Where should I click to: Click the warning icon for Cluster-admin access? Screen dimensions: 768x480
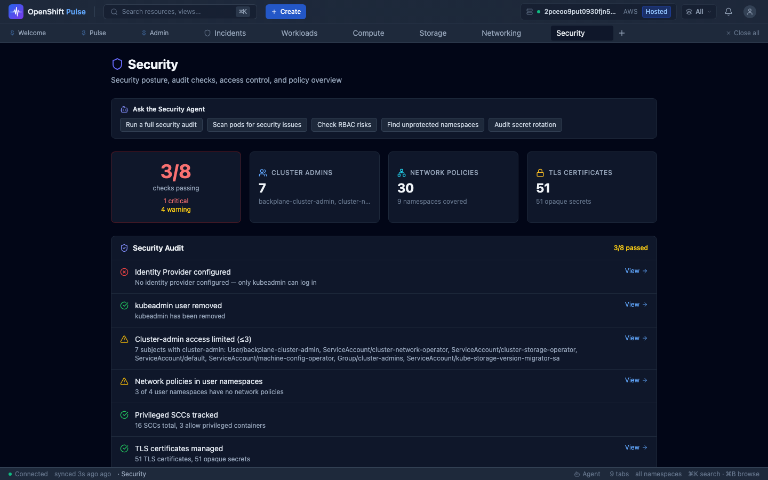[x=124, y=339]
